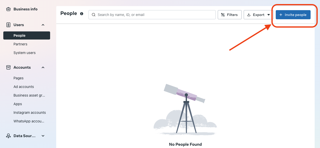Open Partners in the sidebar
This screenshot has width=320, height=148.
tap(20, 44)
